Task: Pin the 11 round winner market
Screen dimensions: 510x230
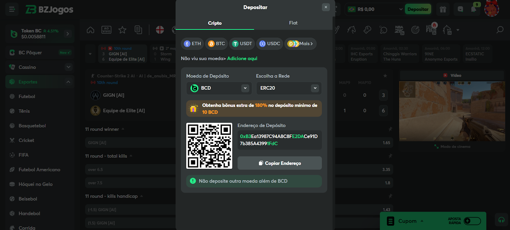Action: point(390,129)
